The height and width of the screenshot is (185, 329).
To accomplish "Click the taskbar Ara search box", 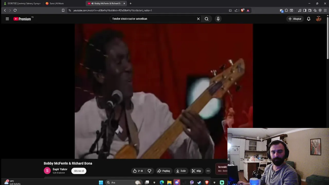I will coord(124,182).
